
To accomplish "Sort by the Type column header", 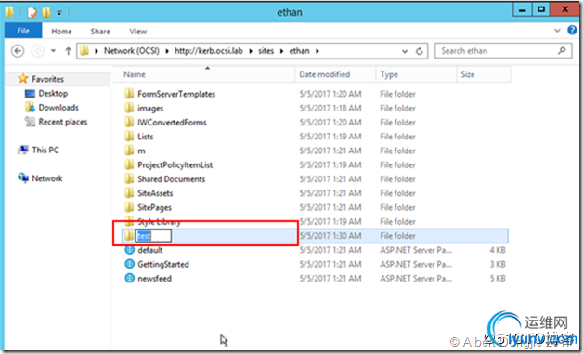I will [x=416, y=74].
